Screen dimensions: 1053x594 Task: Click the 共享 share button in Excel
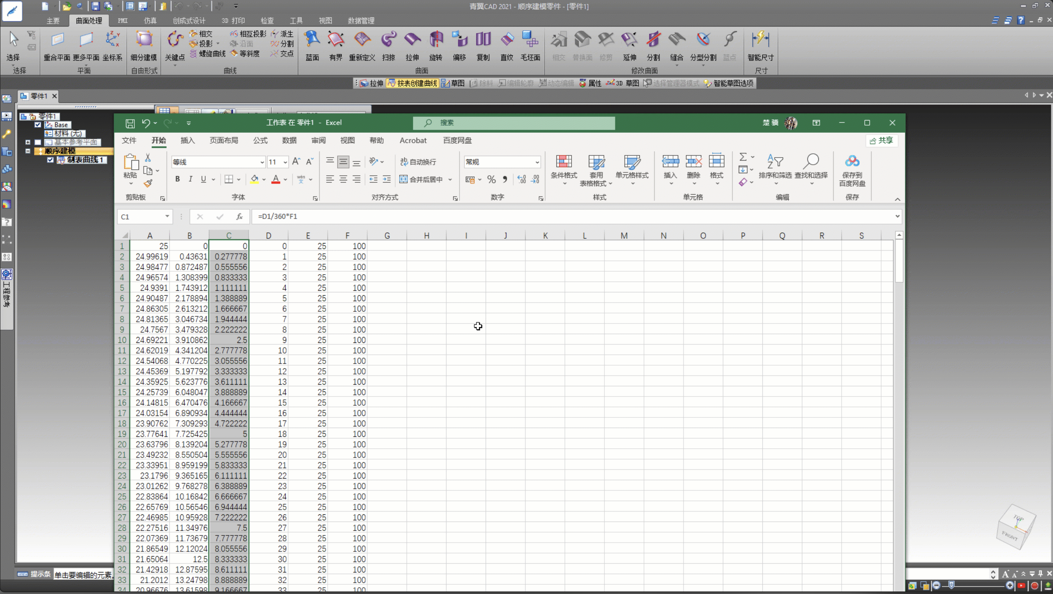(x=882, y=141)
